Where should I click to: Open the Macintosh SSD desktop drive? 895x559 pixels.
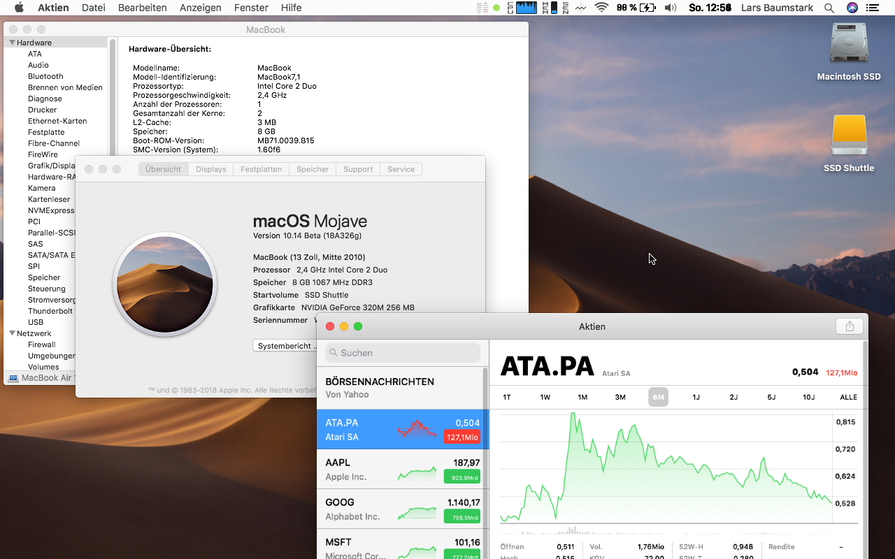coord(849,52)
